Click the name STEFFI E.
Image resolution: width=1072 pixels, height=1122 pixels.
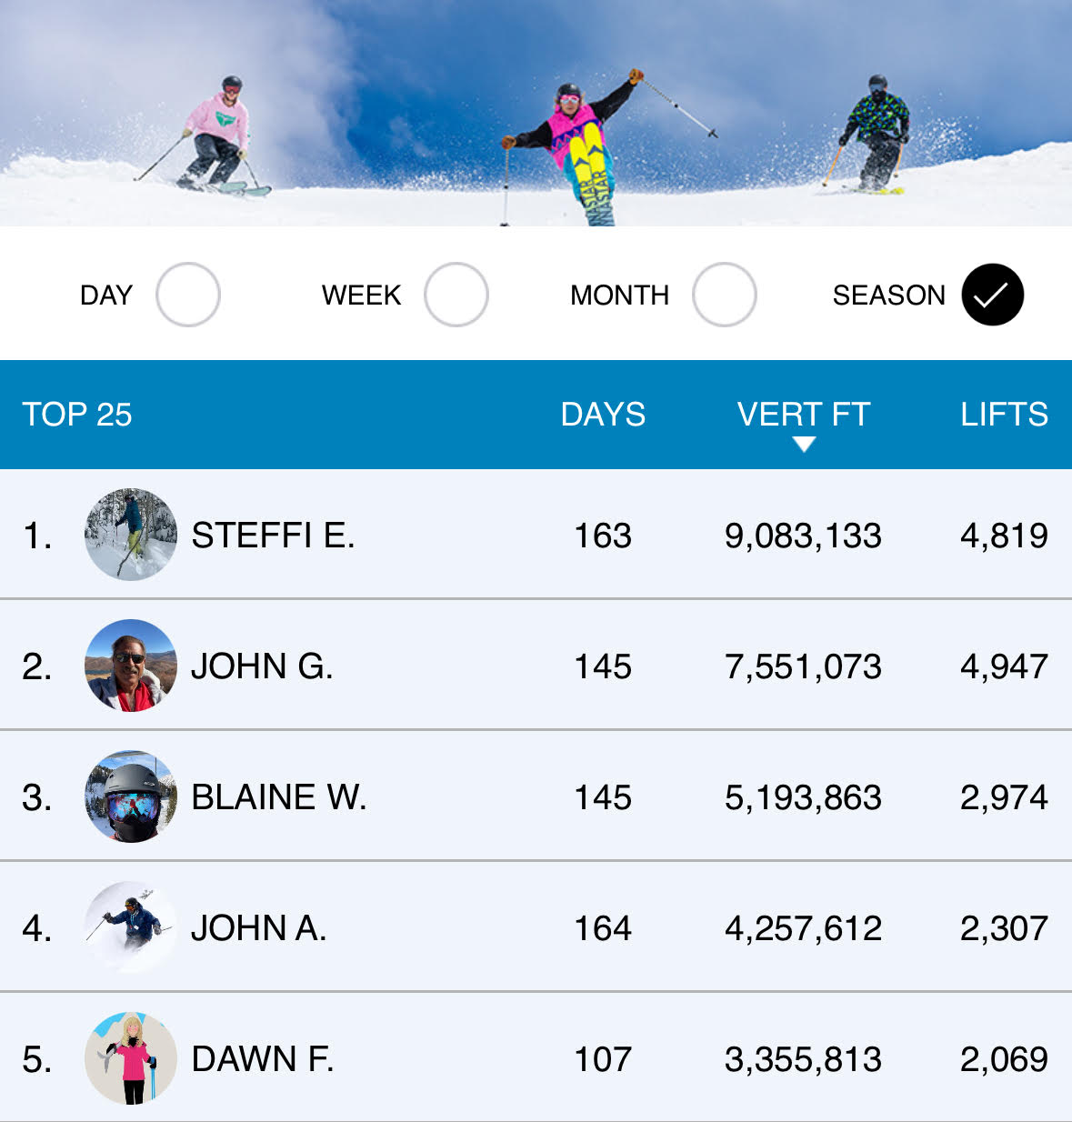click(273, 536)
